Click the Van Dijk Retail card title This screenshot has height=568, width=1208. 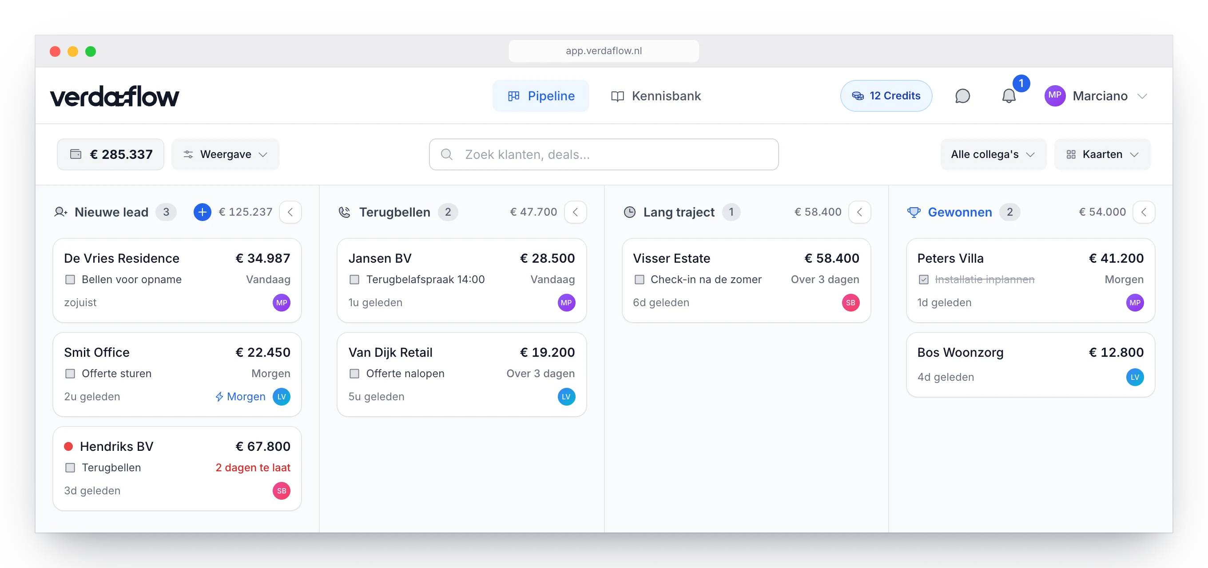click(x=390, y=352)
